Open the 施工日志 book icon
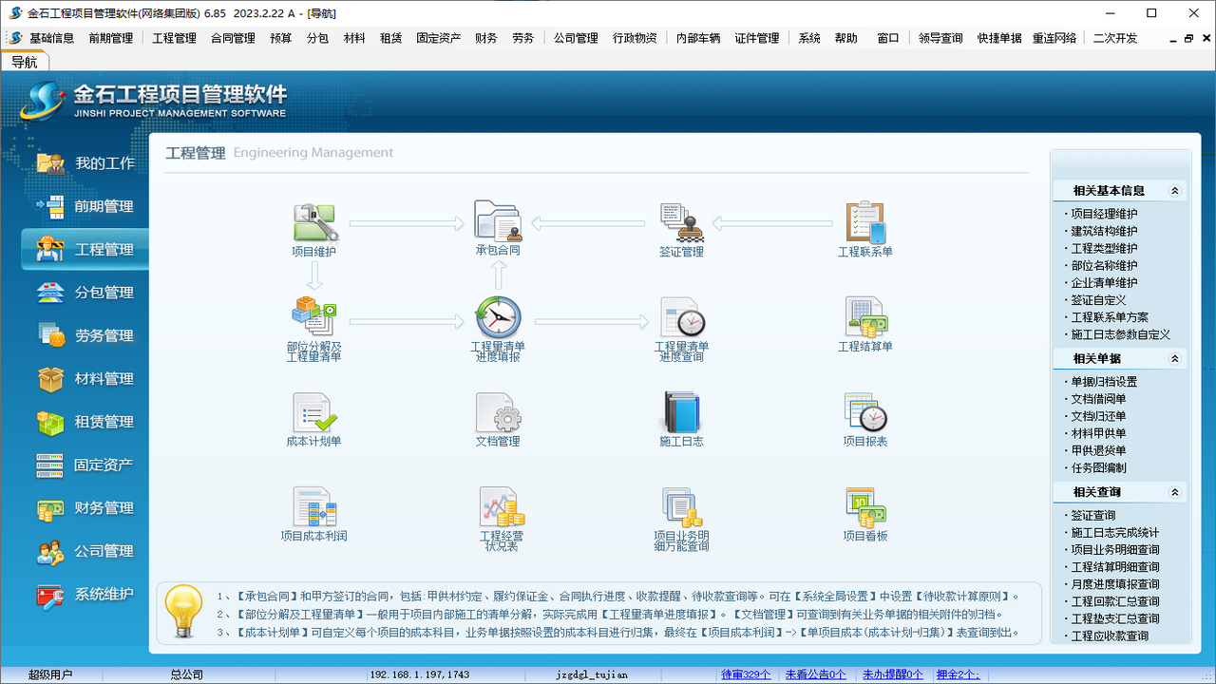Image resolution: width=1216 pixels, height=684 pixels. (x=681, y=412)
